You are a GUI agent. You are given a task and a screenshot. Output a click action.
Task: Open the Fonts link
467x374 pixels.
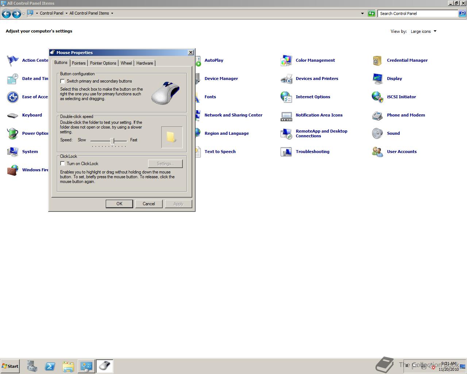coord(210,97)
